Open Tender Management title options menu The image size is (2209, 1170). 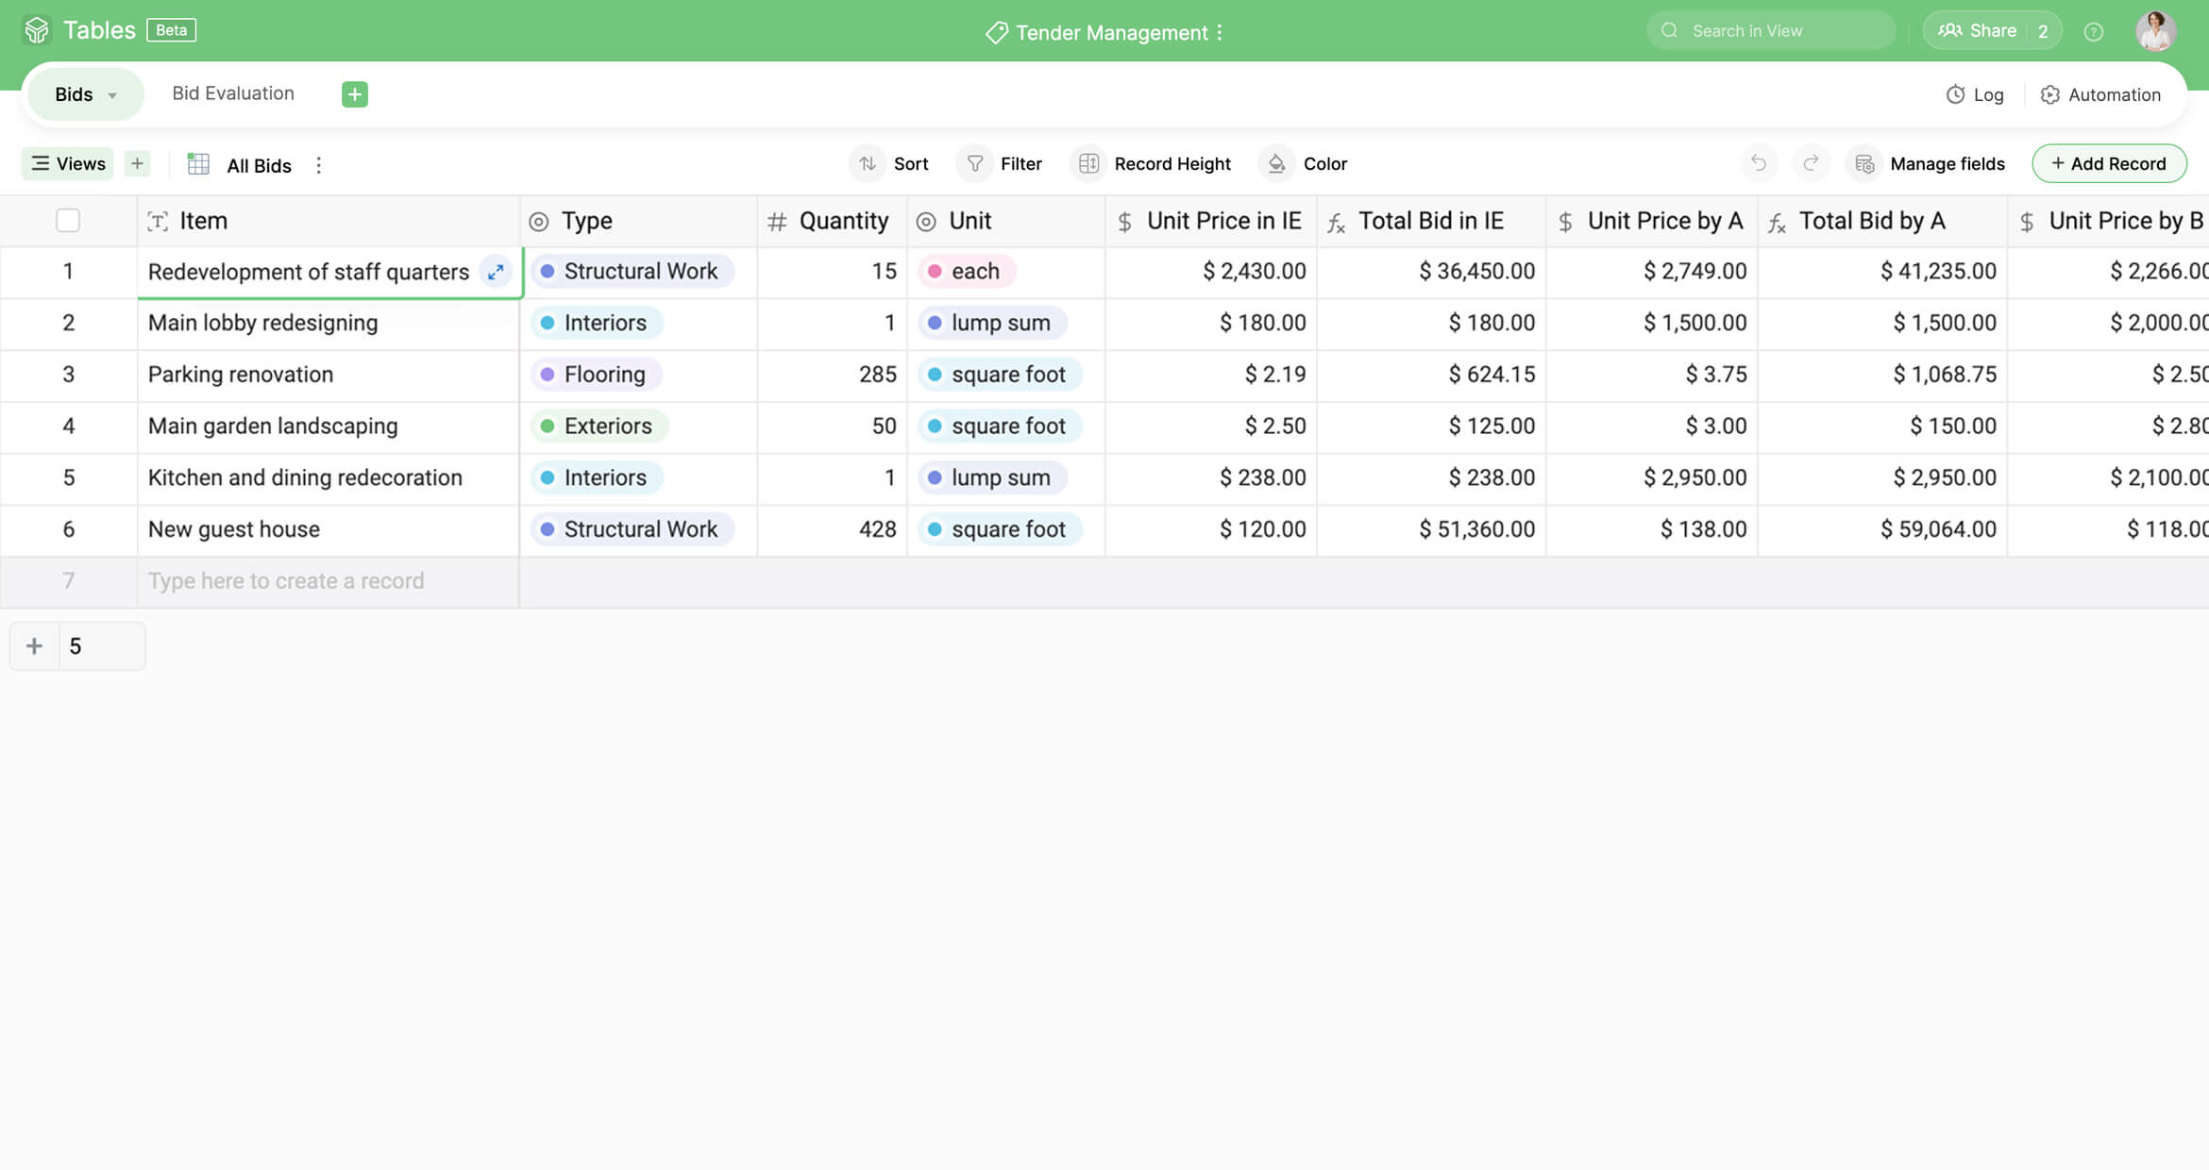(x=1220, y=33)
